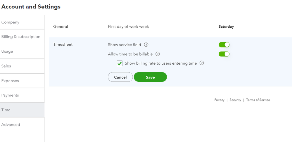Cancel the timesheet changes
292x142 pixels.
[x=120, y=77]
